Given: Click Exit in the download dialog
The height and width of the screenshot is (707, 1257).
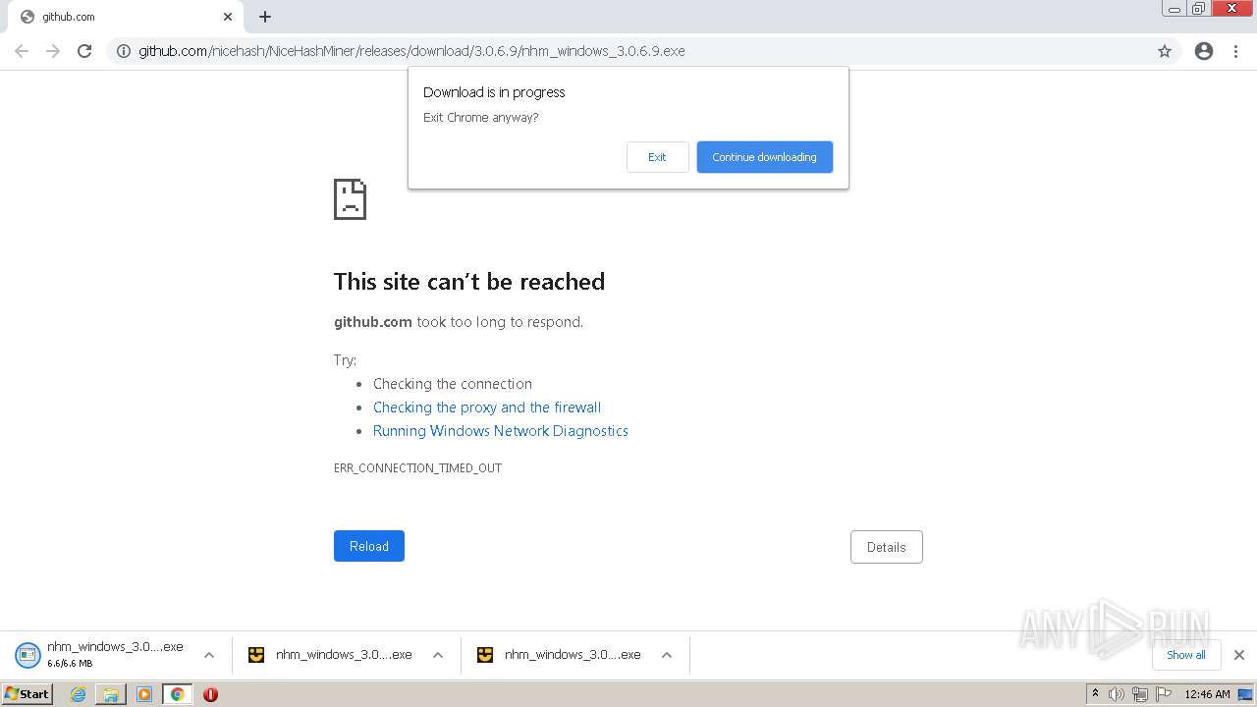Looking at the screenshot, I should (657, 157).
